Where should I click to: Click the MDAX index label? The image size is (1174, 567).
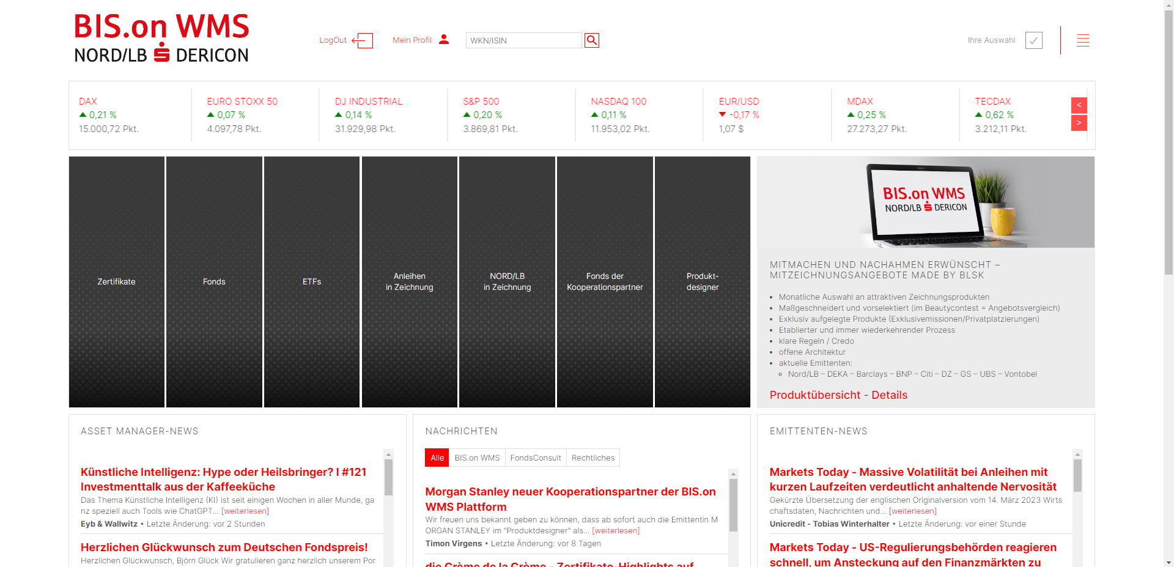tap(860, 102)
